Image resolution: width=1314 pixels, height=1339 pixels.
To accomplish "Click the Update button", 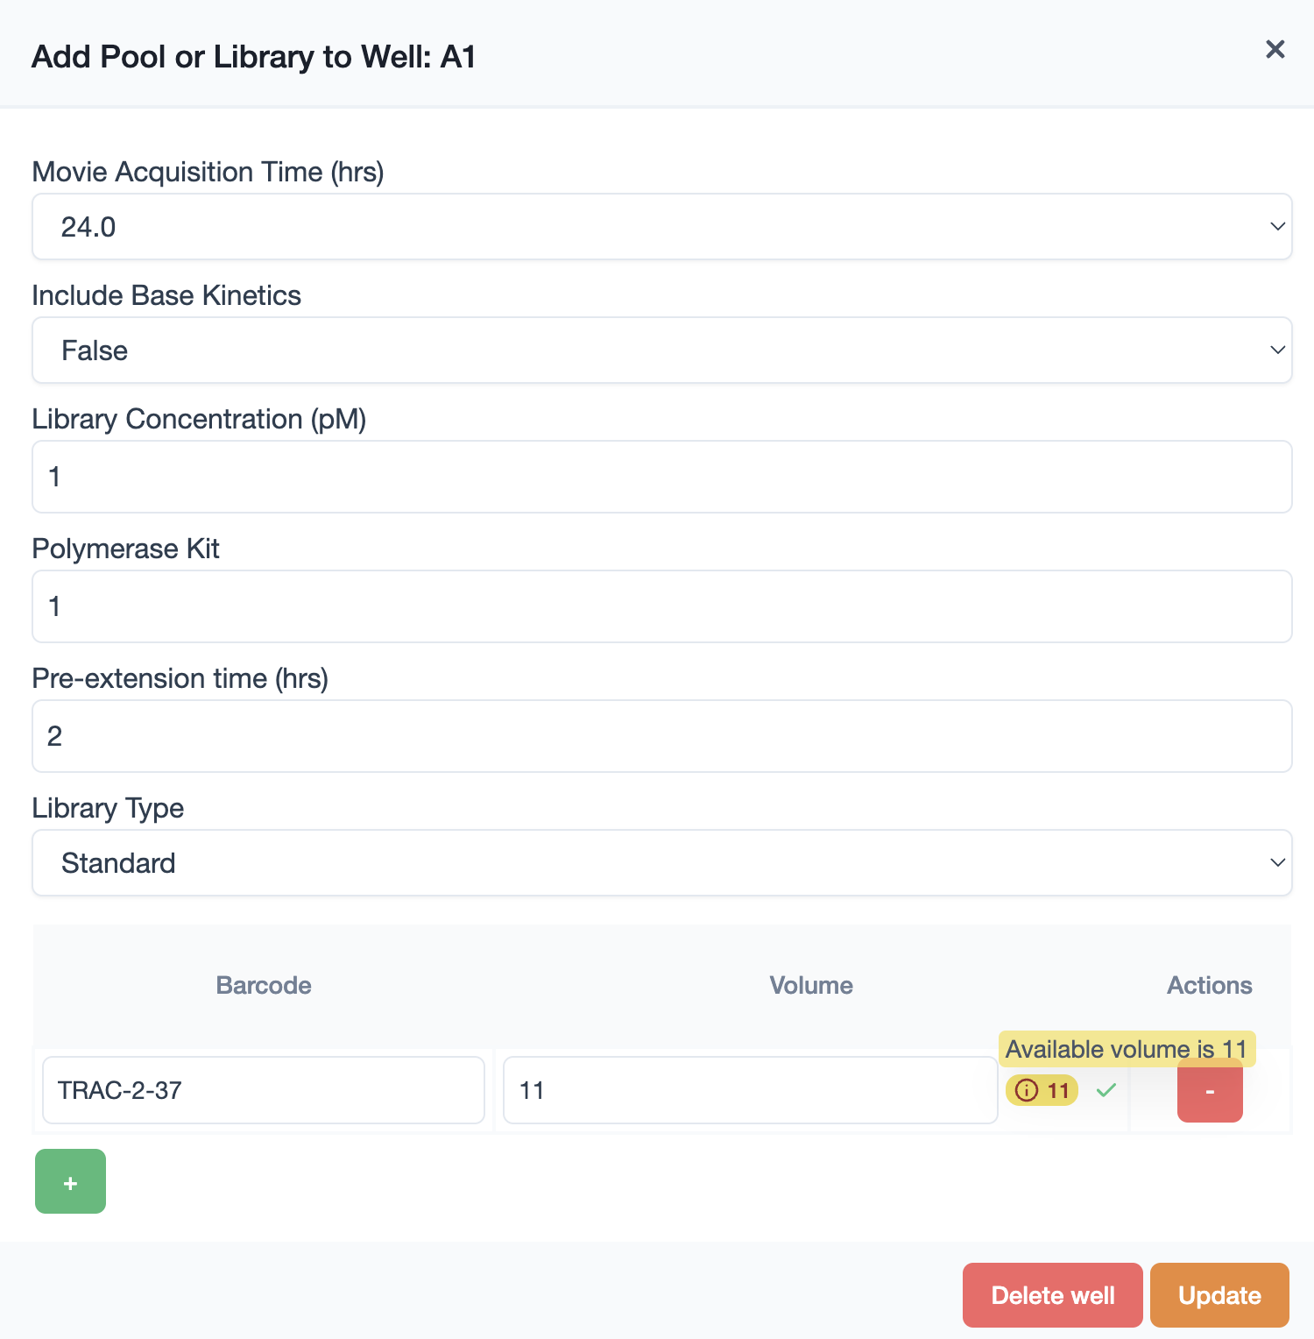I will (1219, 1295).
